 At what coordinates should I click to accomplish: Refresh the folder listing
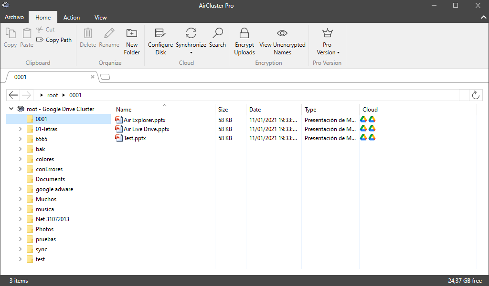(x=476, y=95)
